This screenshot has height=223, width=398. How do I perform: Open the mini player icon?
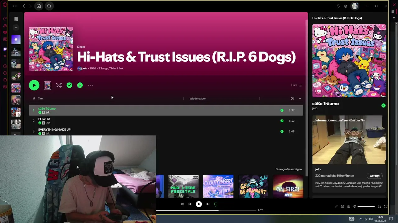[380, 206]
